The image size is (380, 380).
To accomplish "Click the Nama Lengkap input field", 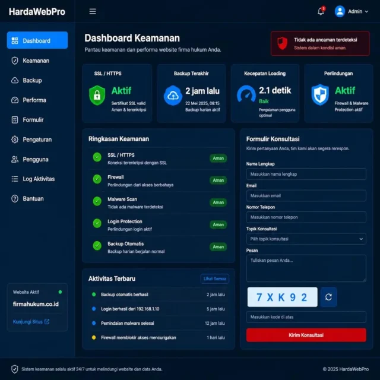I will [306, 174].
